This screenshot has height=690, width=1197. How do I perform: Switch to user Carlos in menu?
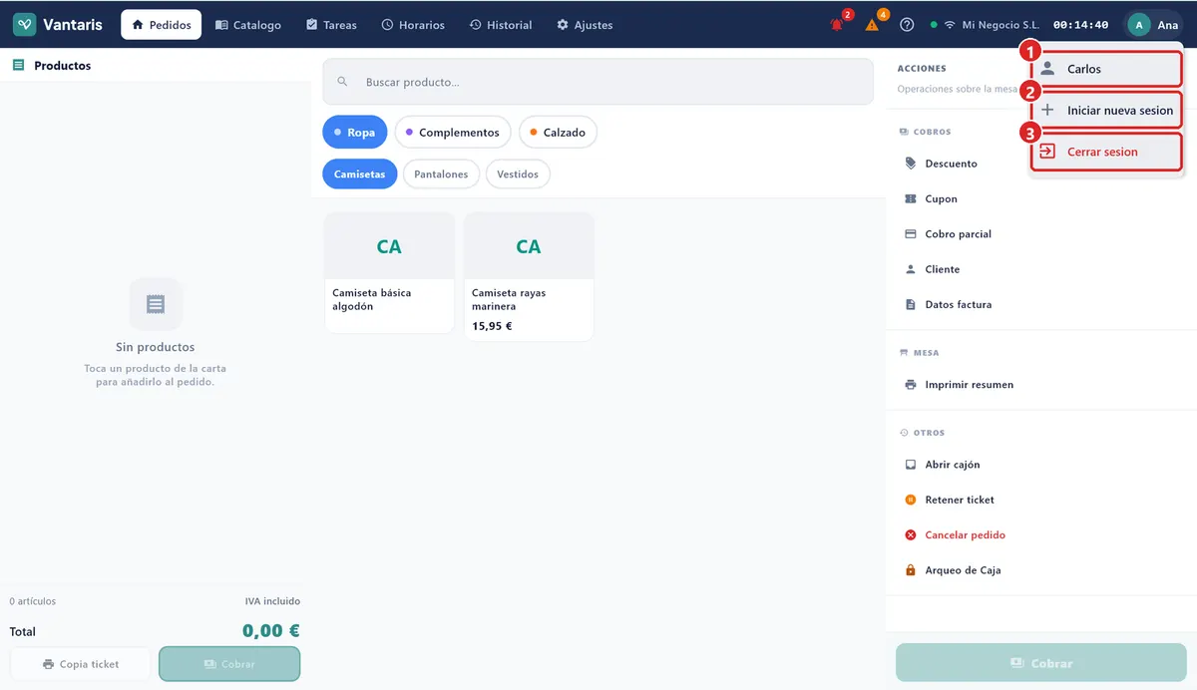coord(1106,69)
